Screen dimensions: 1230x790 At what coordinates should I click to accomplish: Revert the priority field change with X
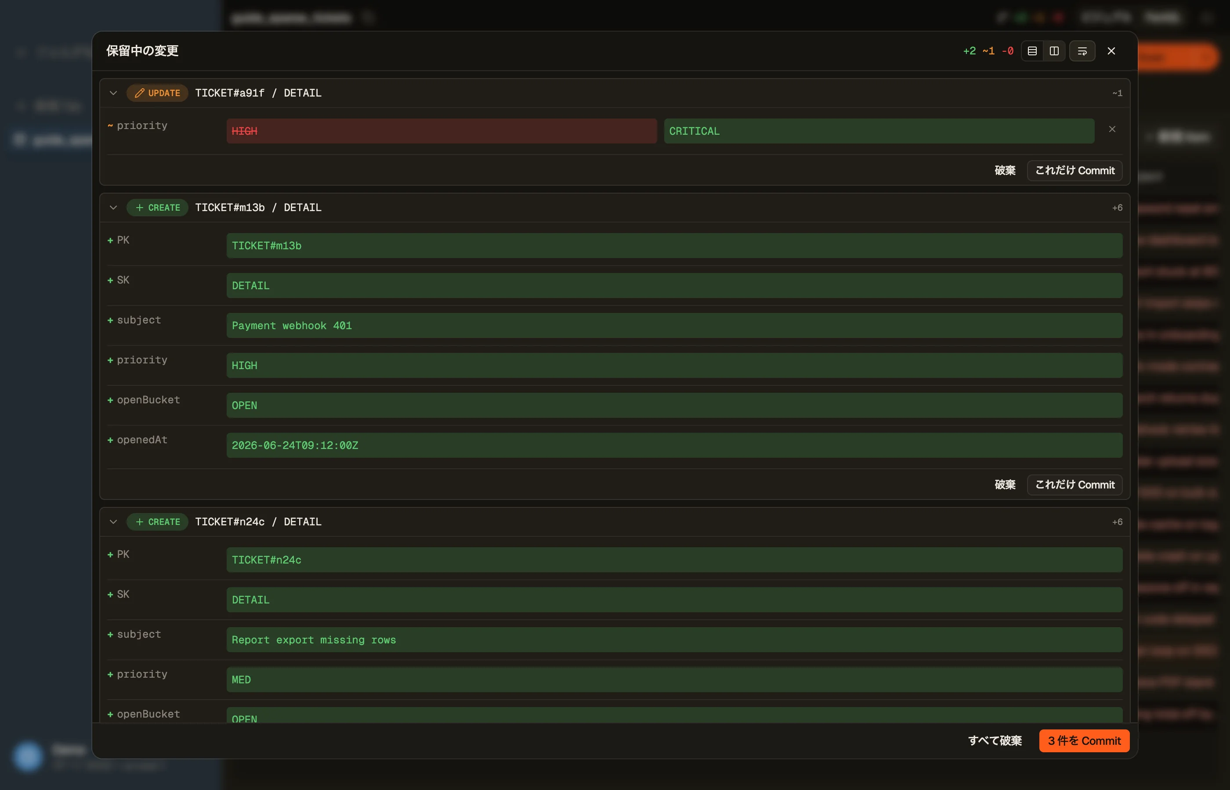pyautogui.click(x=1112, y=129)
